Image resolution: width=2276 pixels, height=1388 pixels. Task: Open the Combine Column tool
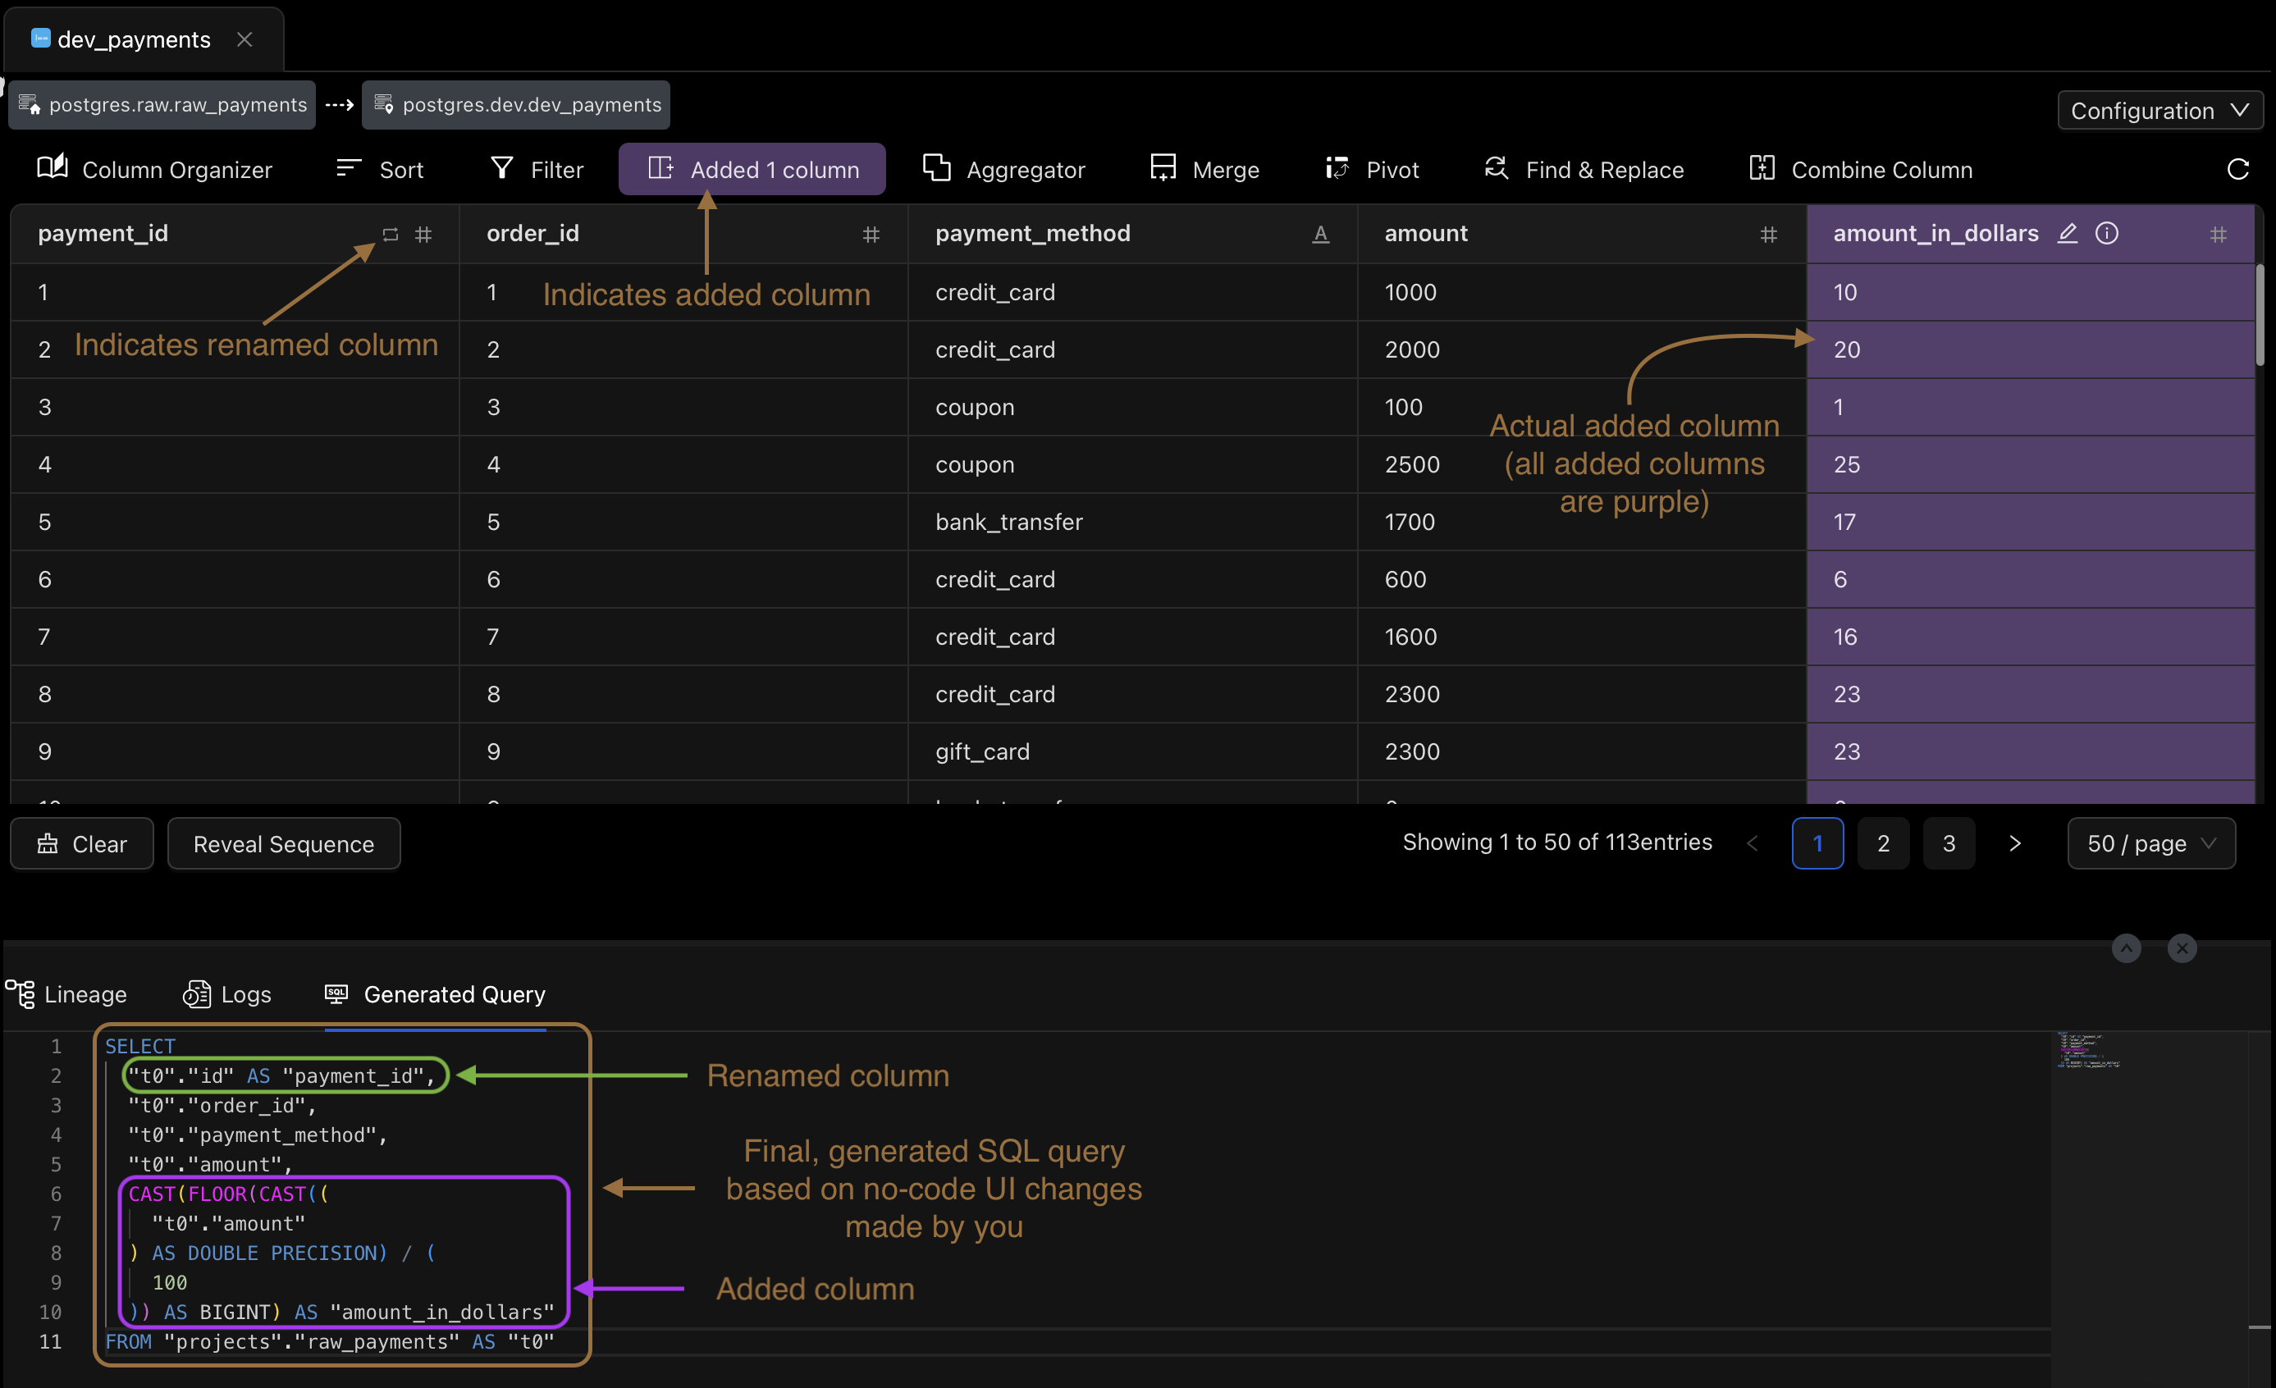(x=1862, y=169)
